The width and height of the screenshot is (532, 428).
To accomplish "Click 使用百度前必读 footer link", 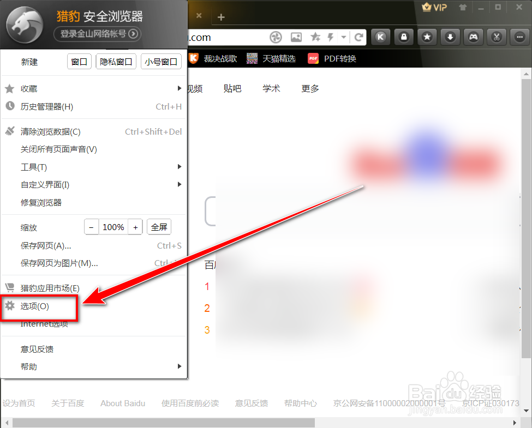I will (190, 403).
